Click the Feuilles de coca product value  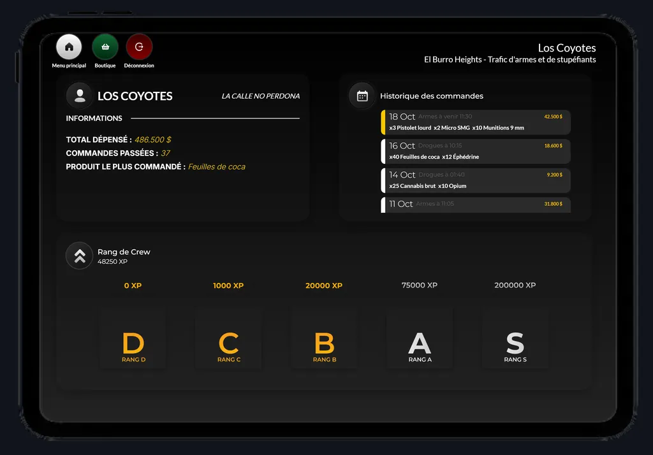click(217, 167)
